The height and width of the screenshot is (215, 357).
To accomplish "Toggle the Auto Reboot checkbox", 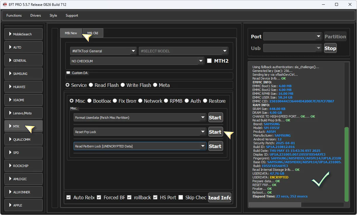I will [69, 197].
